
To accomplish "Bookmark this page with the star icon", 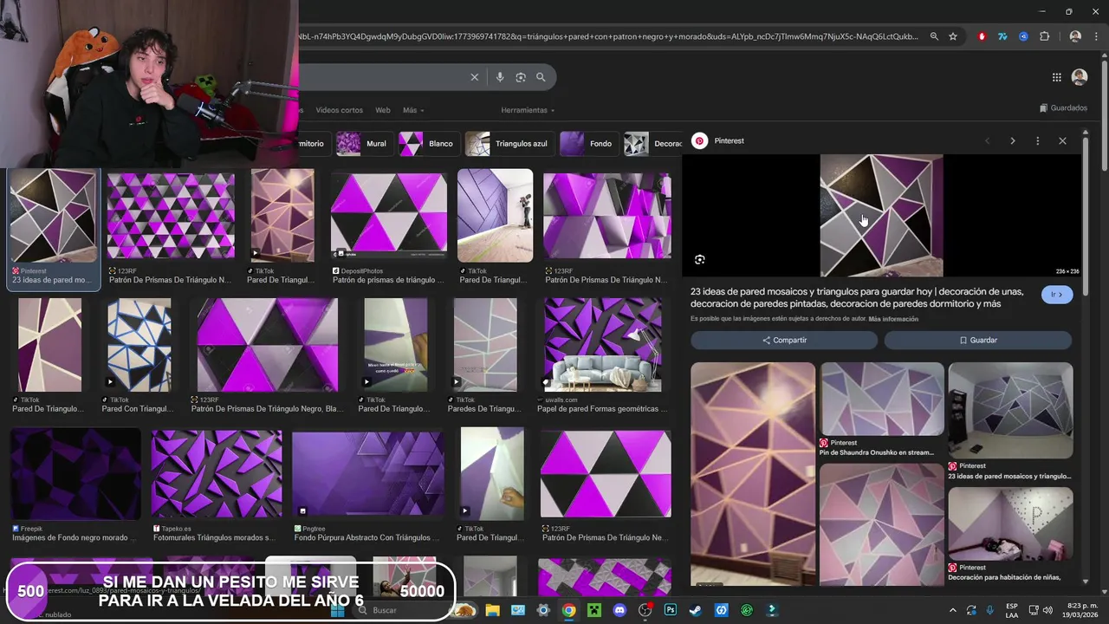I will pos(953,36).
